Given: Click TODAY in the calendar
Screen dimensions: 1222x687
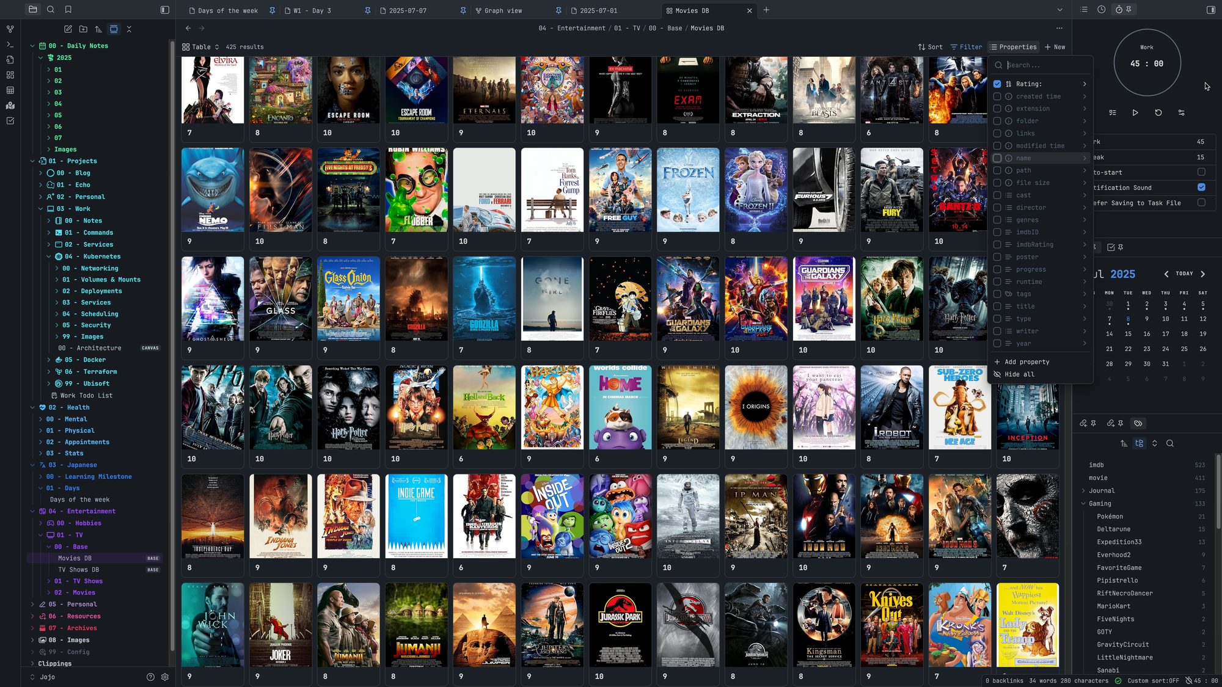Looking at the screenshot, I should click(x=1184, y=274).
